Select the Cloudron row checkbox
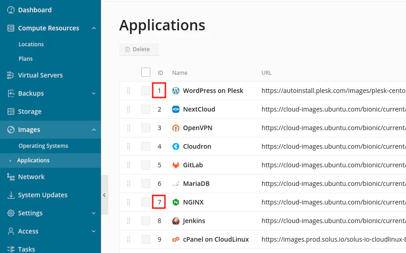The image size is (406, 253). [146, 146]
